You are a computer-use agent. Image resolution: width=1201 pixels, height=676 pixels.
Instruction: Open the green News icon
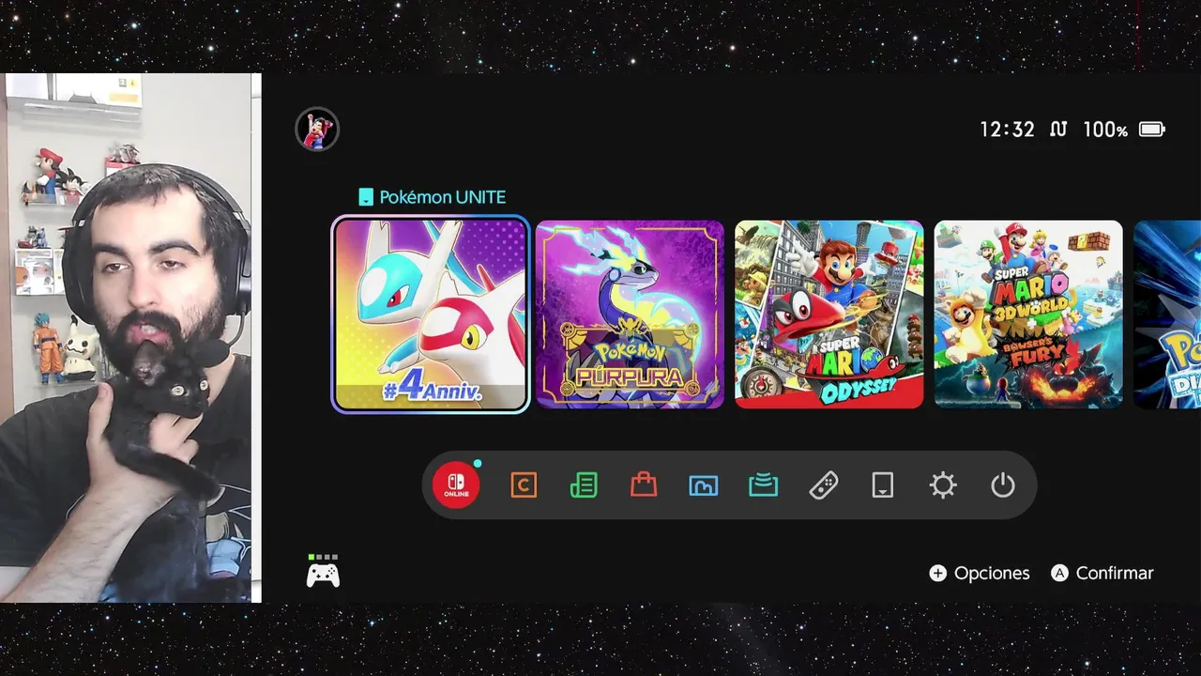point(584,485)
